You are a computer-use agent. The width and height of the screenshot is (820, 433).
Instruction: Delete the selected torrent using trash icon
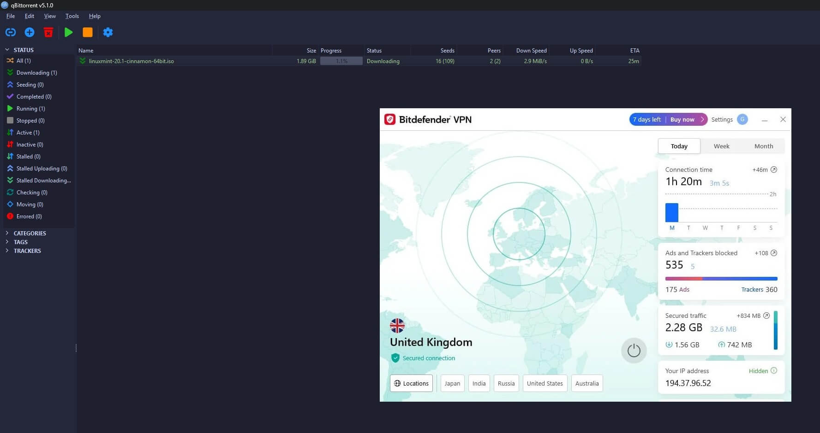[48, 32]
